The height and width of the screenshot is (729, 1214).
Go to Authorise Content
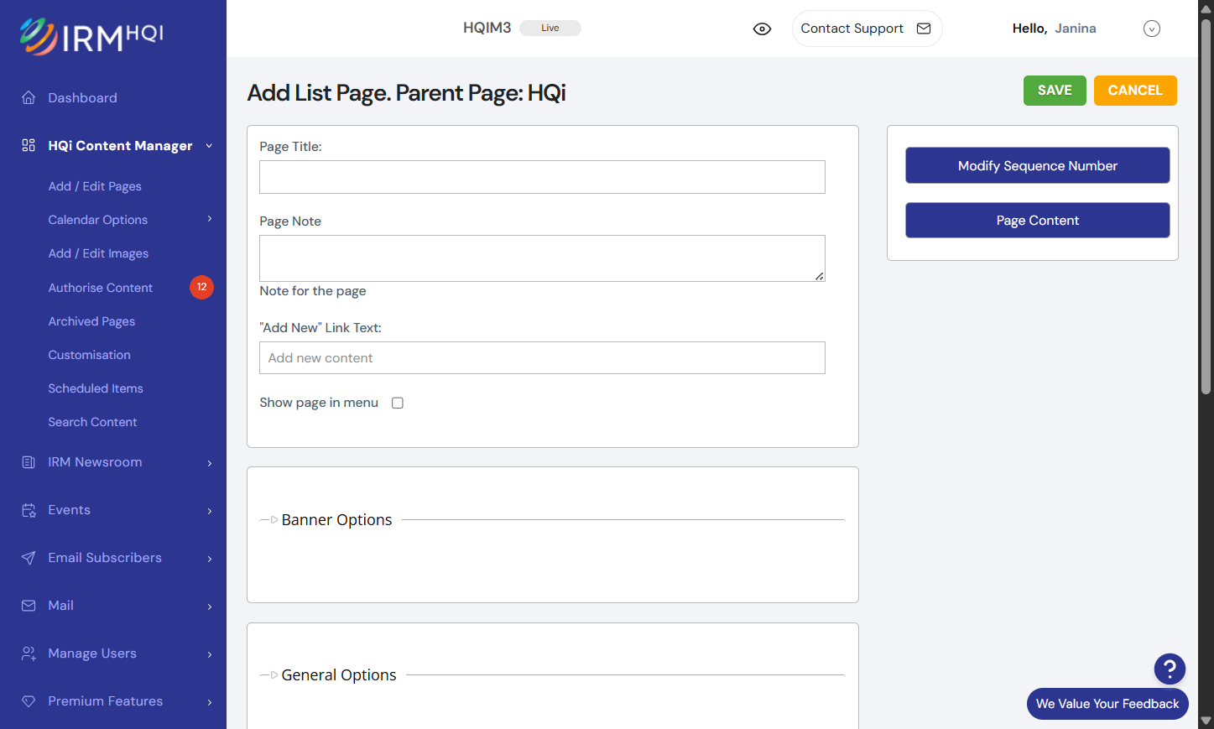[101, 288]
